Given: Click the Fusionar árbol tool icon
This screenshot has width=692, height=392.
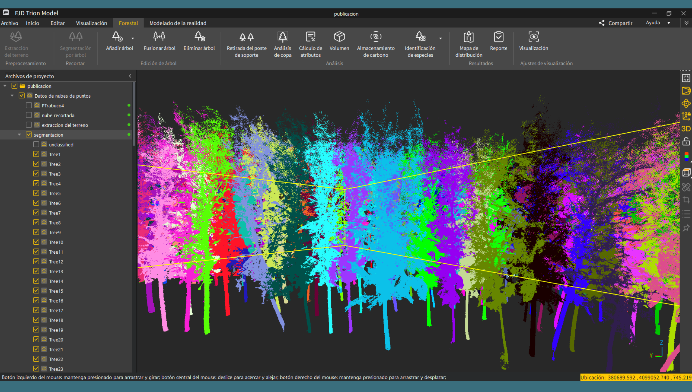Looking at the screenshot, I should tap(159, 36).
